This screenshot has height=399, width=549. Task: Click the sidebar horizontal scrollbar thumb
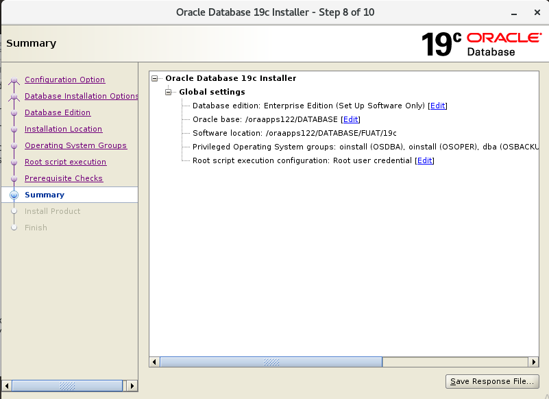[x=67, y=386]
